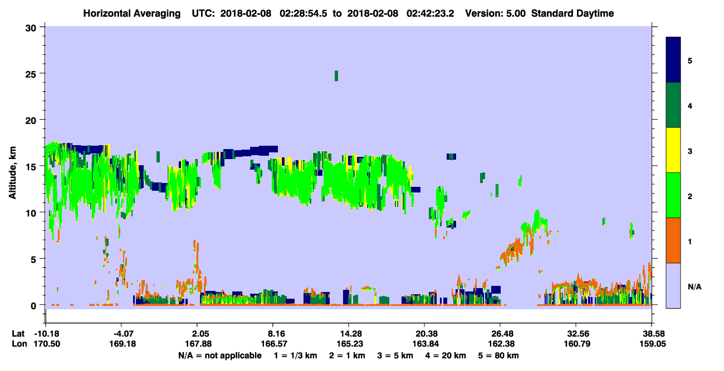Click the dark blue colorbar segment labeled 5

(x=673, y=60)
